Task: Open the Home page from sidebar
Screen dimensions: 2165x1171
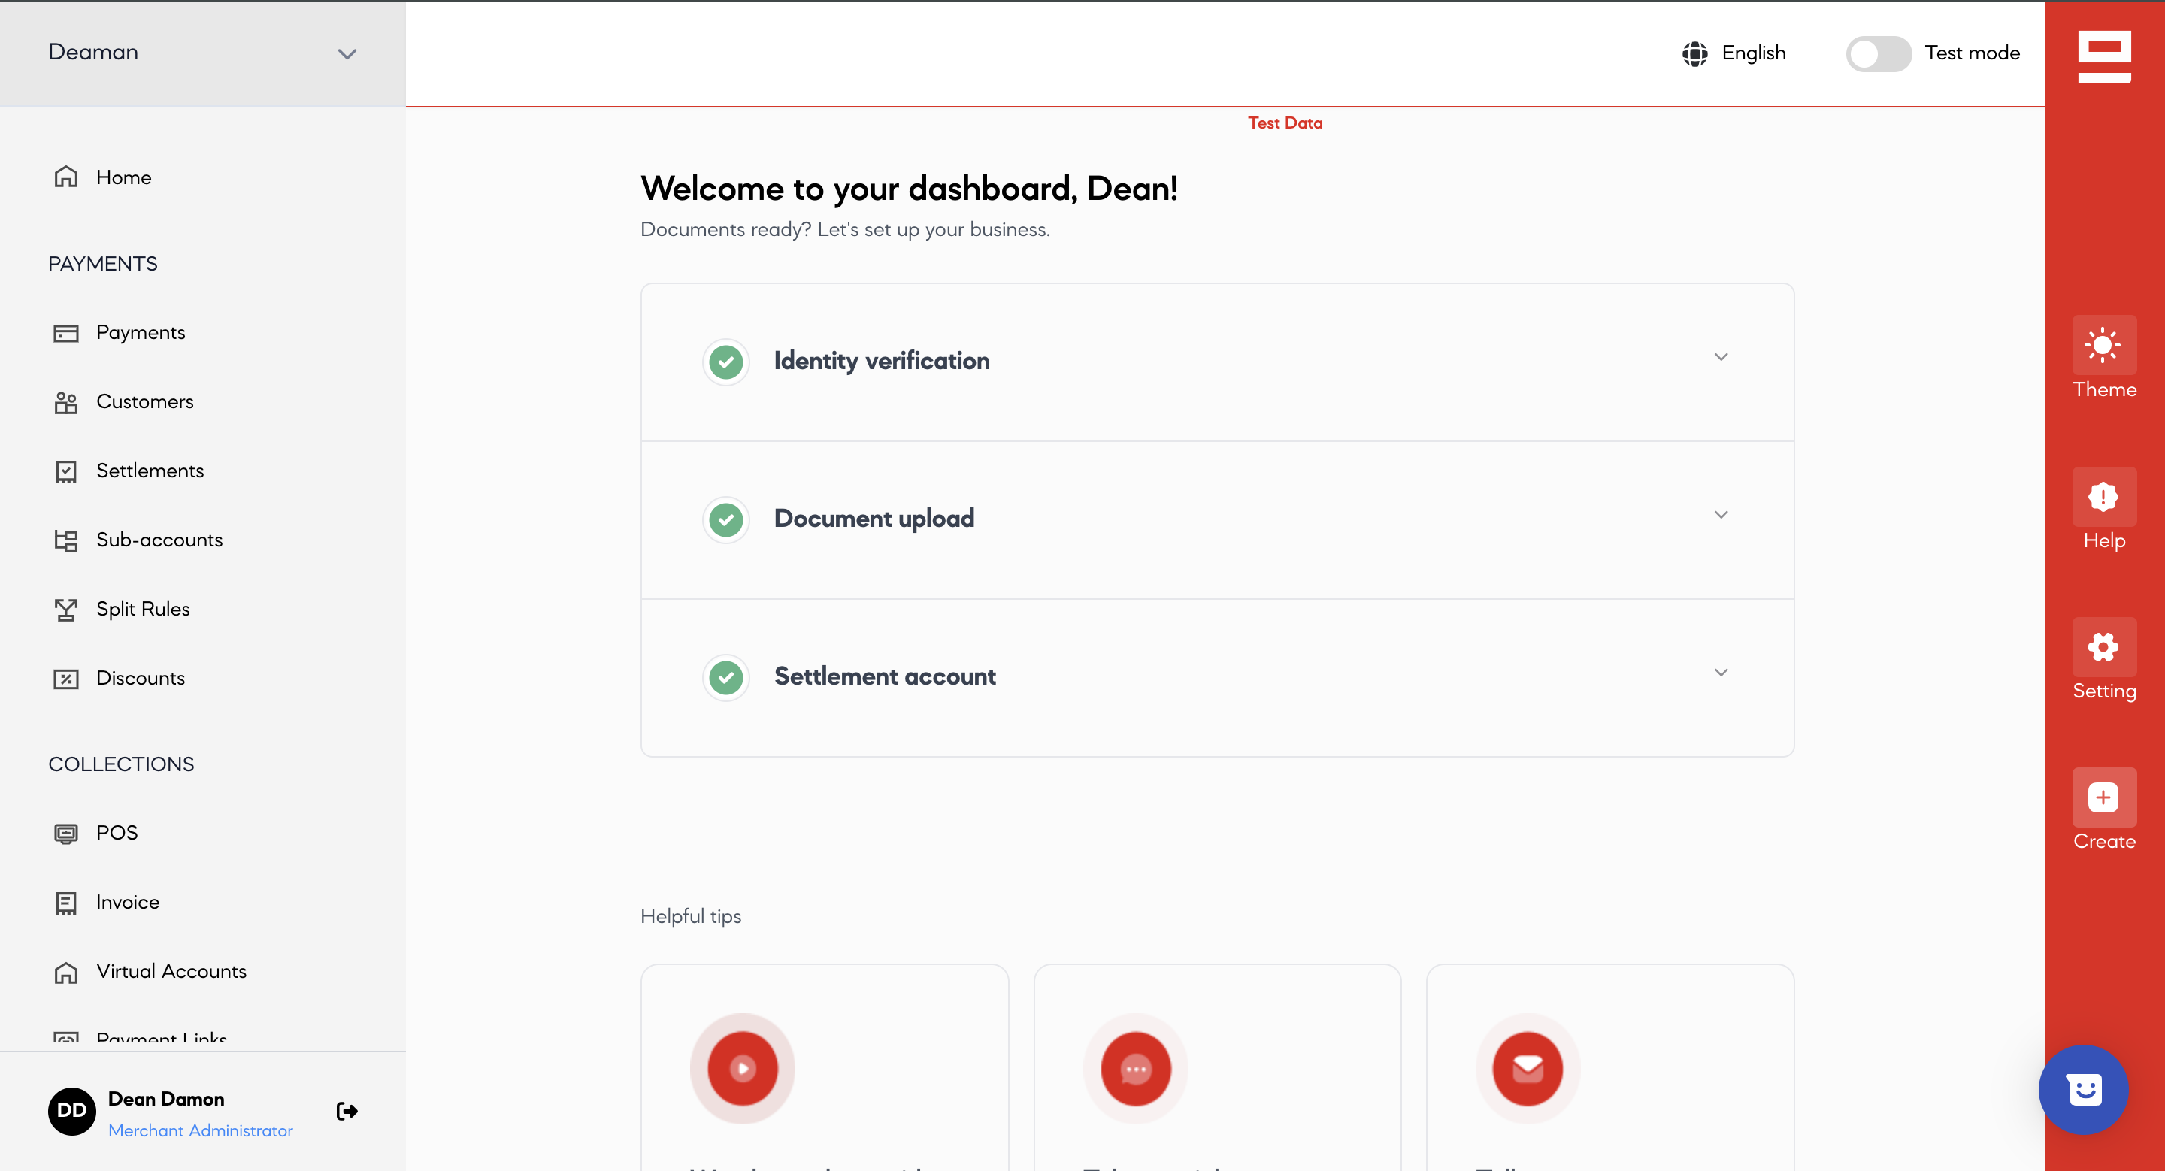Action: [102, 177]
